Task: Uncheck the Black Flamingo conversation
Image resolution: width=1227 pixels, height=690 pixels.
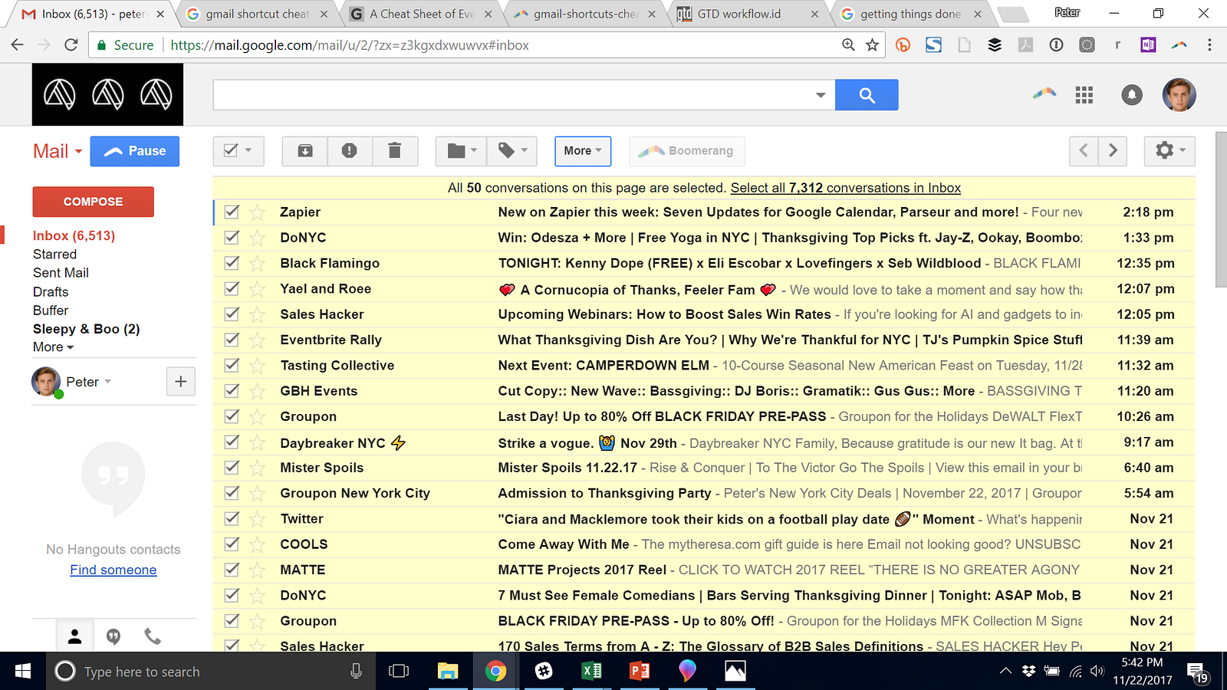Action: click(x=232, y=263)
